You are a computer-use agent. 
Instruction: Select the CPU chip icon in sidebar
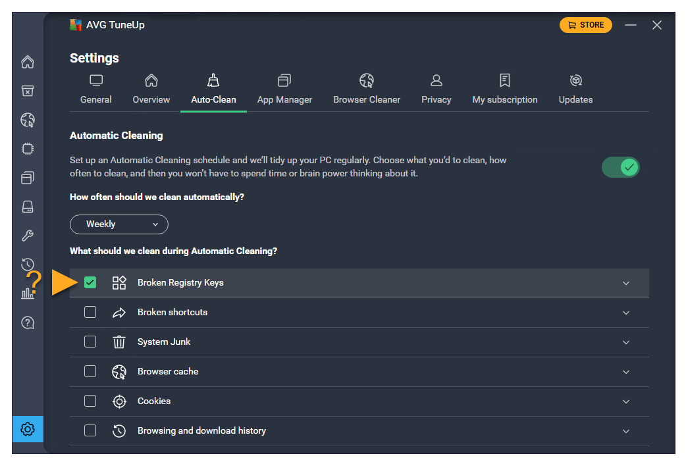(x=28, y=149)
